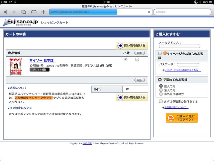Screen dimensions: 214x161
Task: Click the ■注文確定について heading
Action: 20,108
